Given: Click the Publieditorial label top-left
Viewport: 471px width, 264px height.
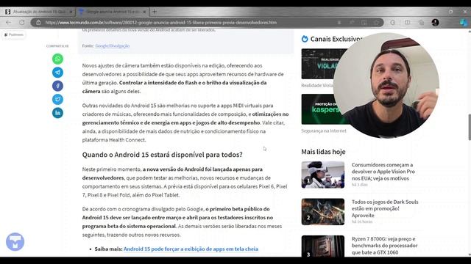Looking at the screenshot, I should [14, 34].
